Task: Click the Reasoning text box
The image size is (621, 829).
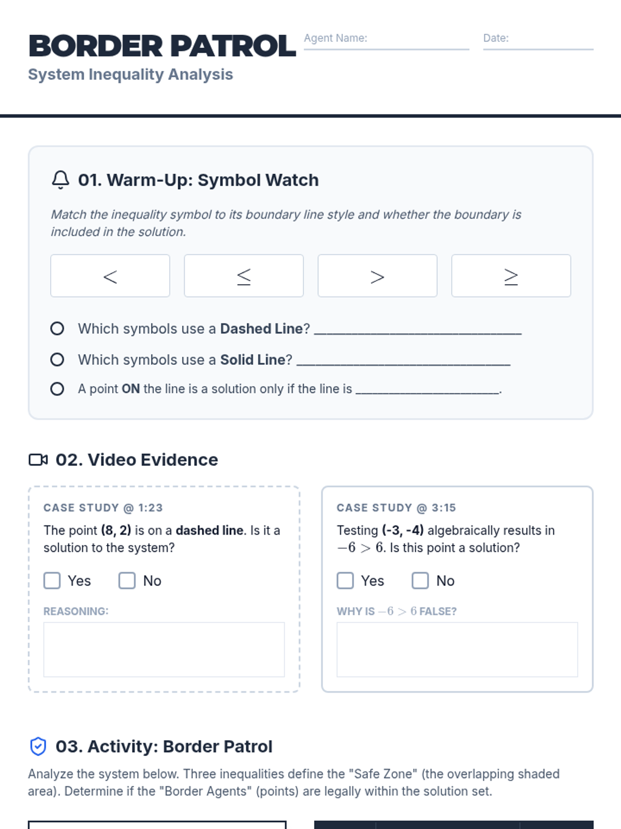Action: 164,650
